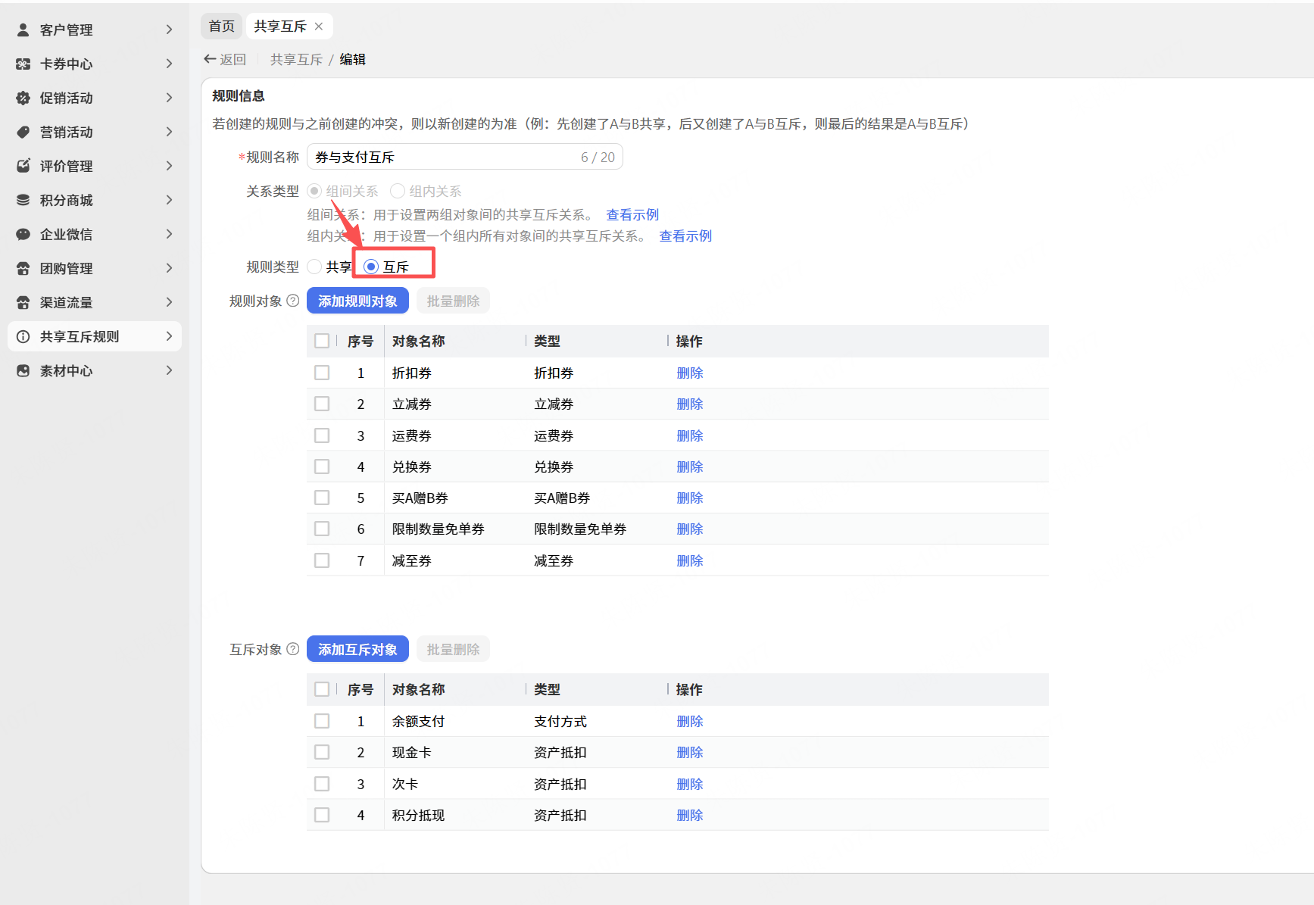Open the 素材中心 sidebar menu
This screenshot has width=1314, height=905.
click(x=95, y=370)
